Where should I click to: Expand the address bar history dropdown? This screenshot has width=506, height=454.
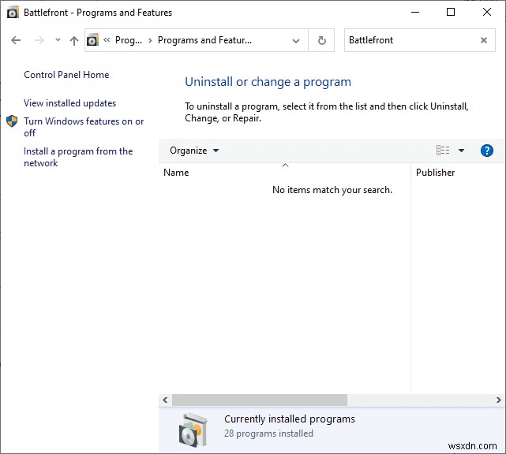295,41
